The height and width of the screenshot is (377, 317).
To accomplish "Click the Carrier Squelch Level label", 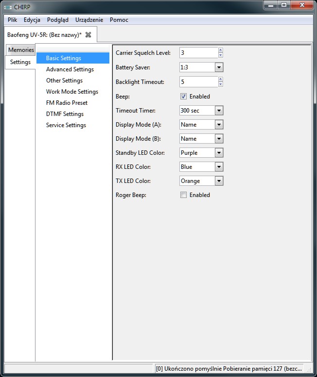I will (143, 53).
